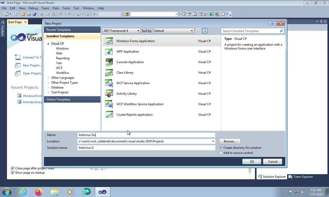Toggle Create directory for solution checkbox
This screenshot has width=329, height=197.
tap(221, 148)
